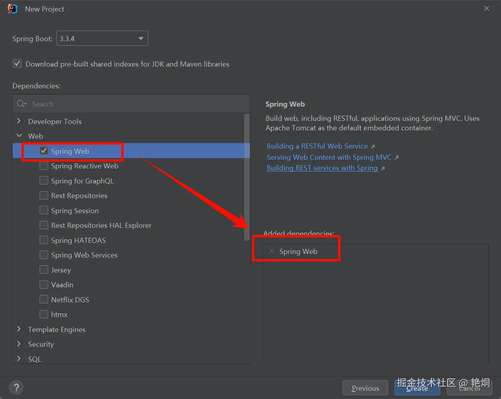Open Building a RESTful Web Service link
Viewport: 501px width, 399px height.
click(317, 146)
